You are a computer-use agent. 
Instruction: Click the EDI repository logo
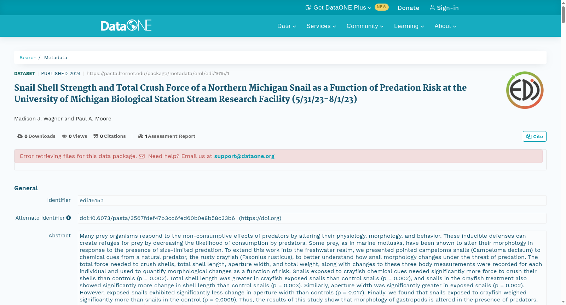click(x=525, y=90)
